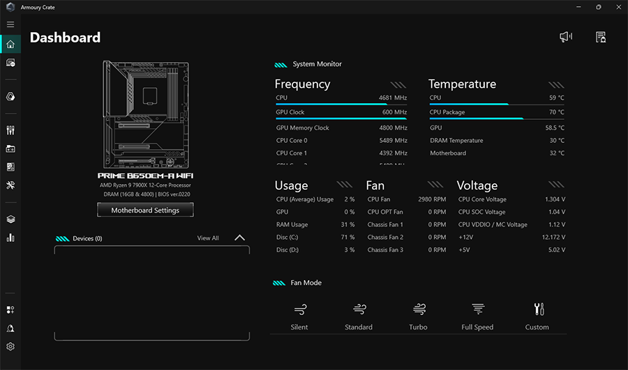Click Motherboard temperature 32 °C row
628x370 pixels.
point(497,153)
